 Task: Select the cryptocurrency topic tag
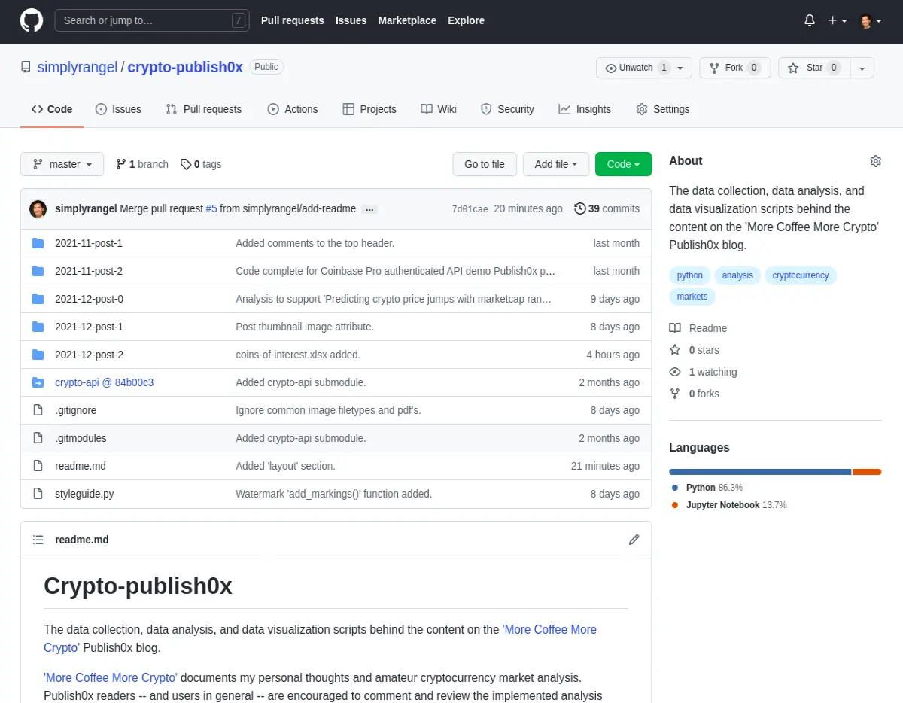click(x=801, y=275)
